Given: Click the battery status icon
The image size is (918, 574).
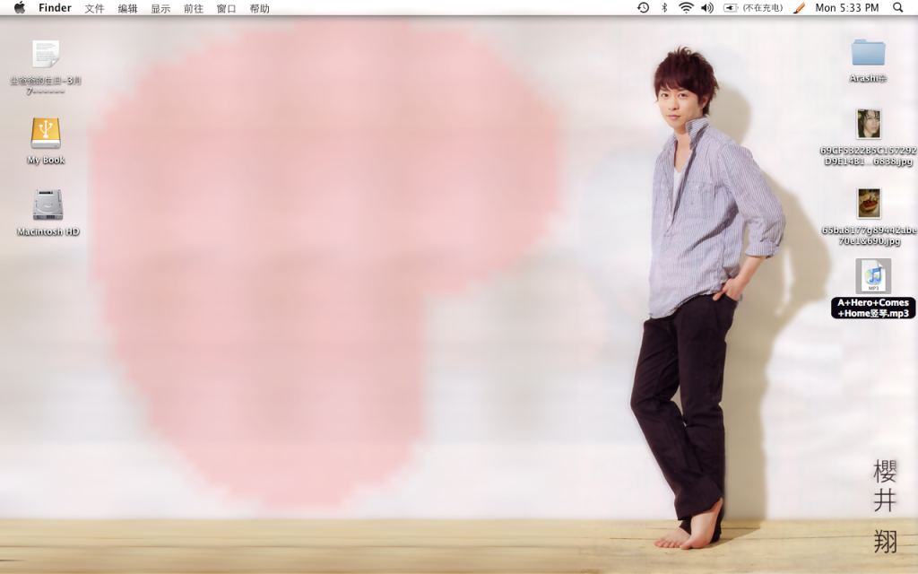Looking at the screenshot, I should (731, 8).
